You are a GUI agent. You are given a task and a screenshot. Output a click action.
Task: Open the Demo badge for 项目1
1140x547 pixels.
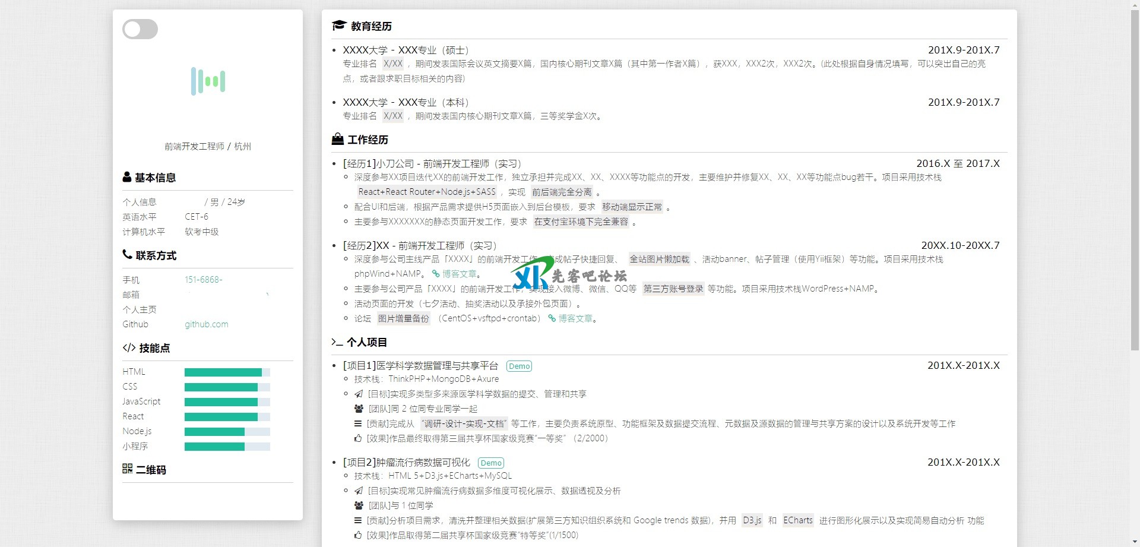(x=519, y=366)
